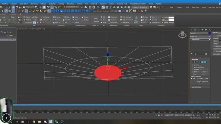This screenshot has height=124, width=221.
Task: Open the Bridge ribbon dropdown arrow
Action: point(70,17)
